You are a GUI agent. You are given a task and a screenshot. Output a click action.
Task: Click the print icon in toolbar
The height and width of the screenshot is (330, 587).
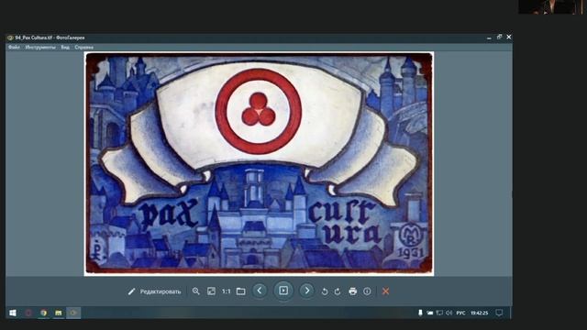(x=352, y=291)
